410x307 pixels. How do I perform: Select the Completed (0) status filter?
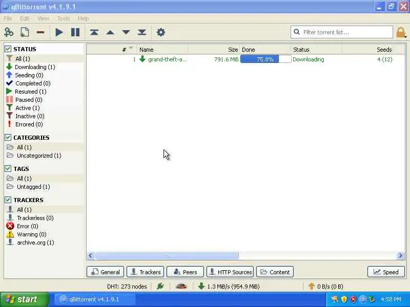tap(33, 83)
